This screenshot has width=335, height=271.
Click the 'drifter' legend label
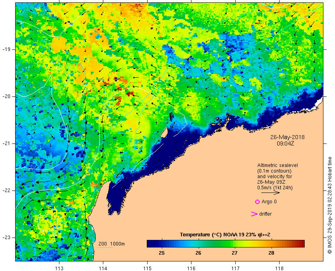click(265, 214)
